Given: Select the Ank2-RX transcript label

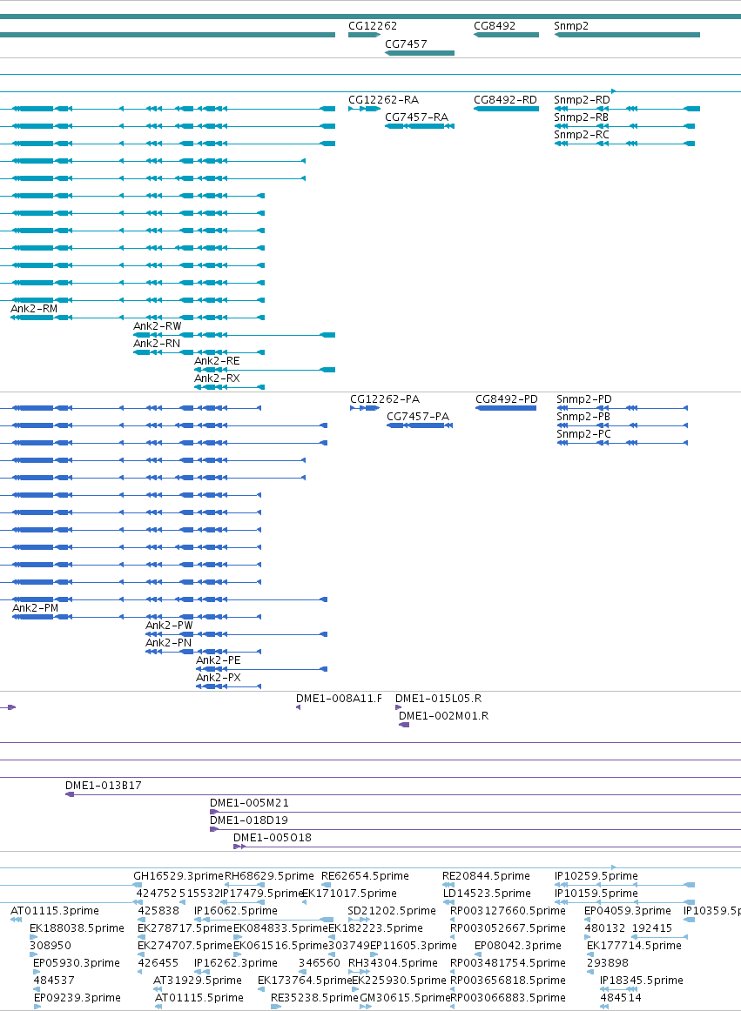Looking at the screenshot, I should 217,378.
